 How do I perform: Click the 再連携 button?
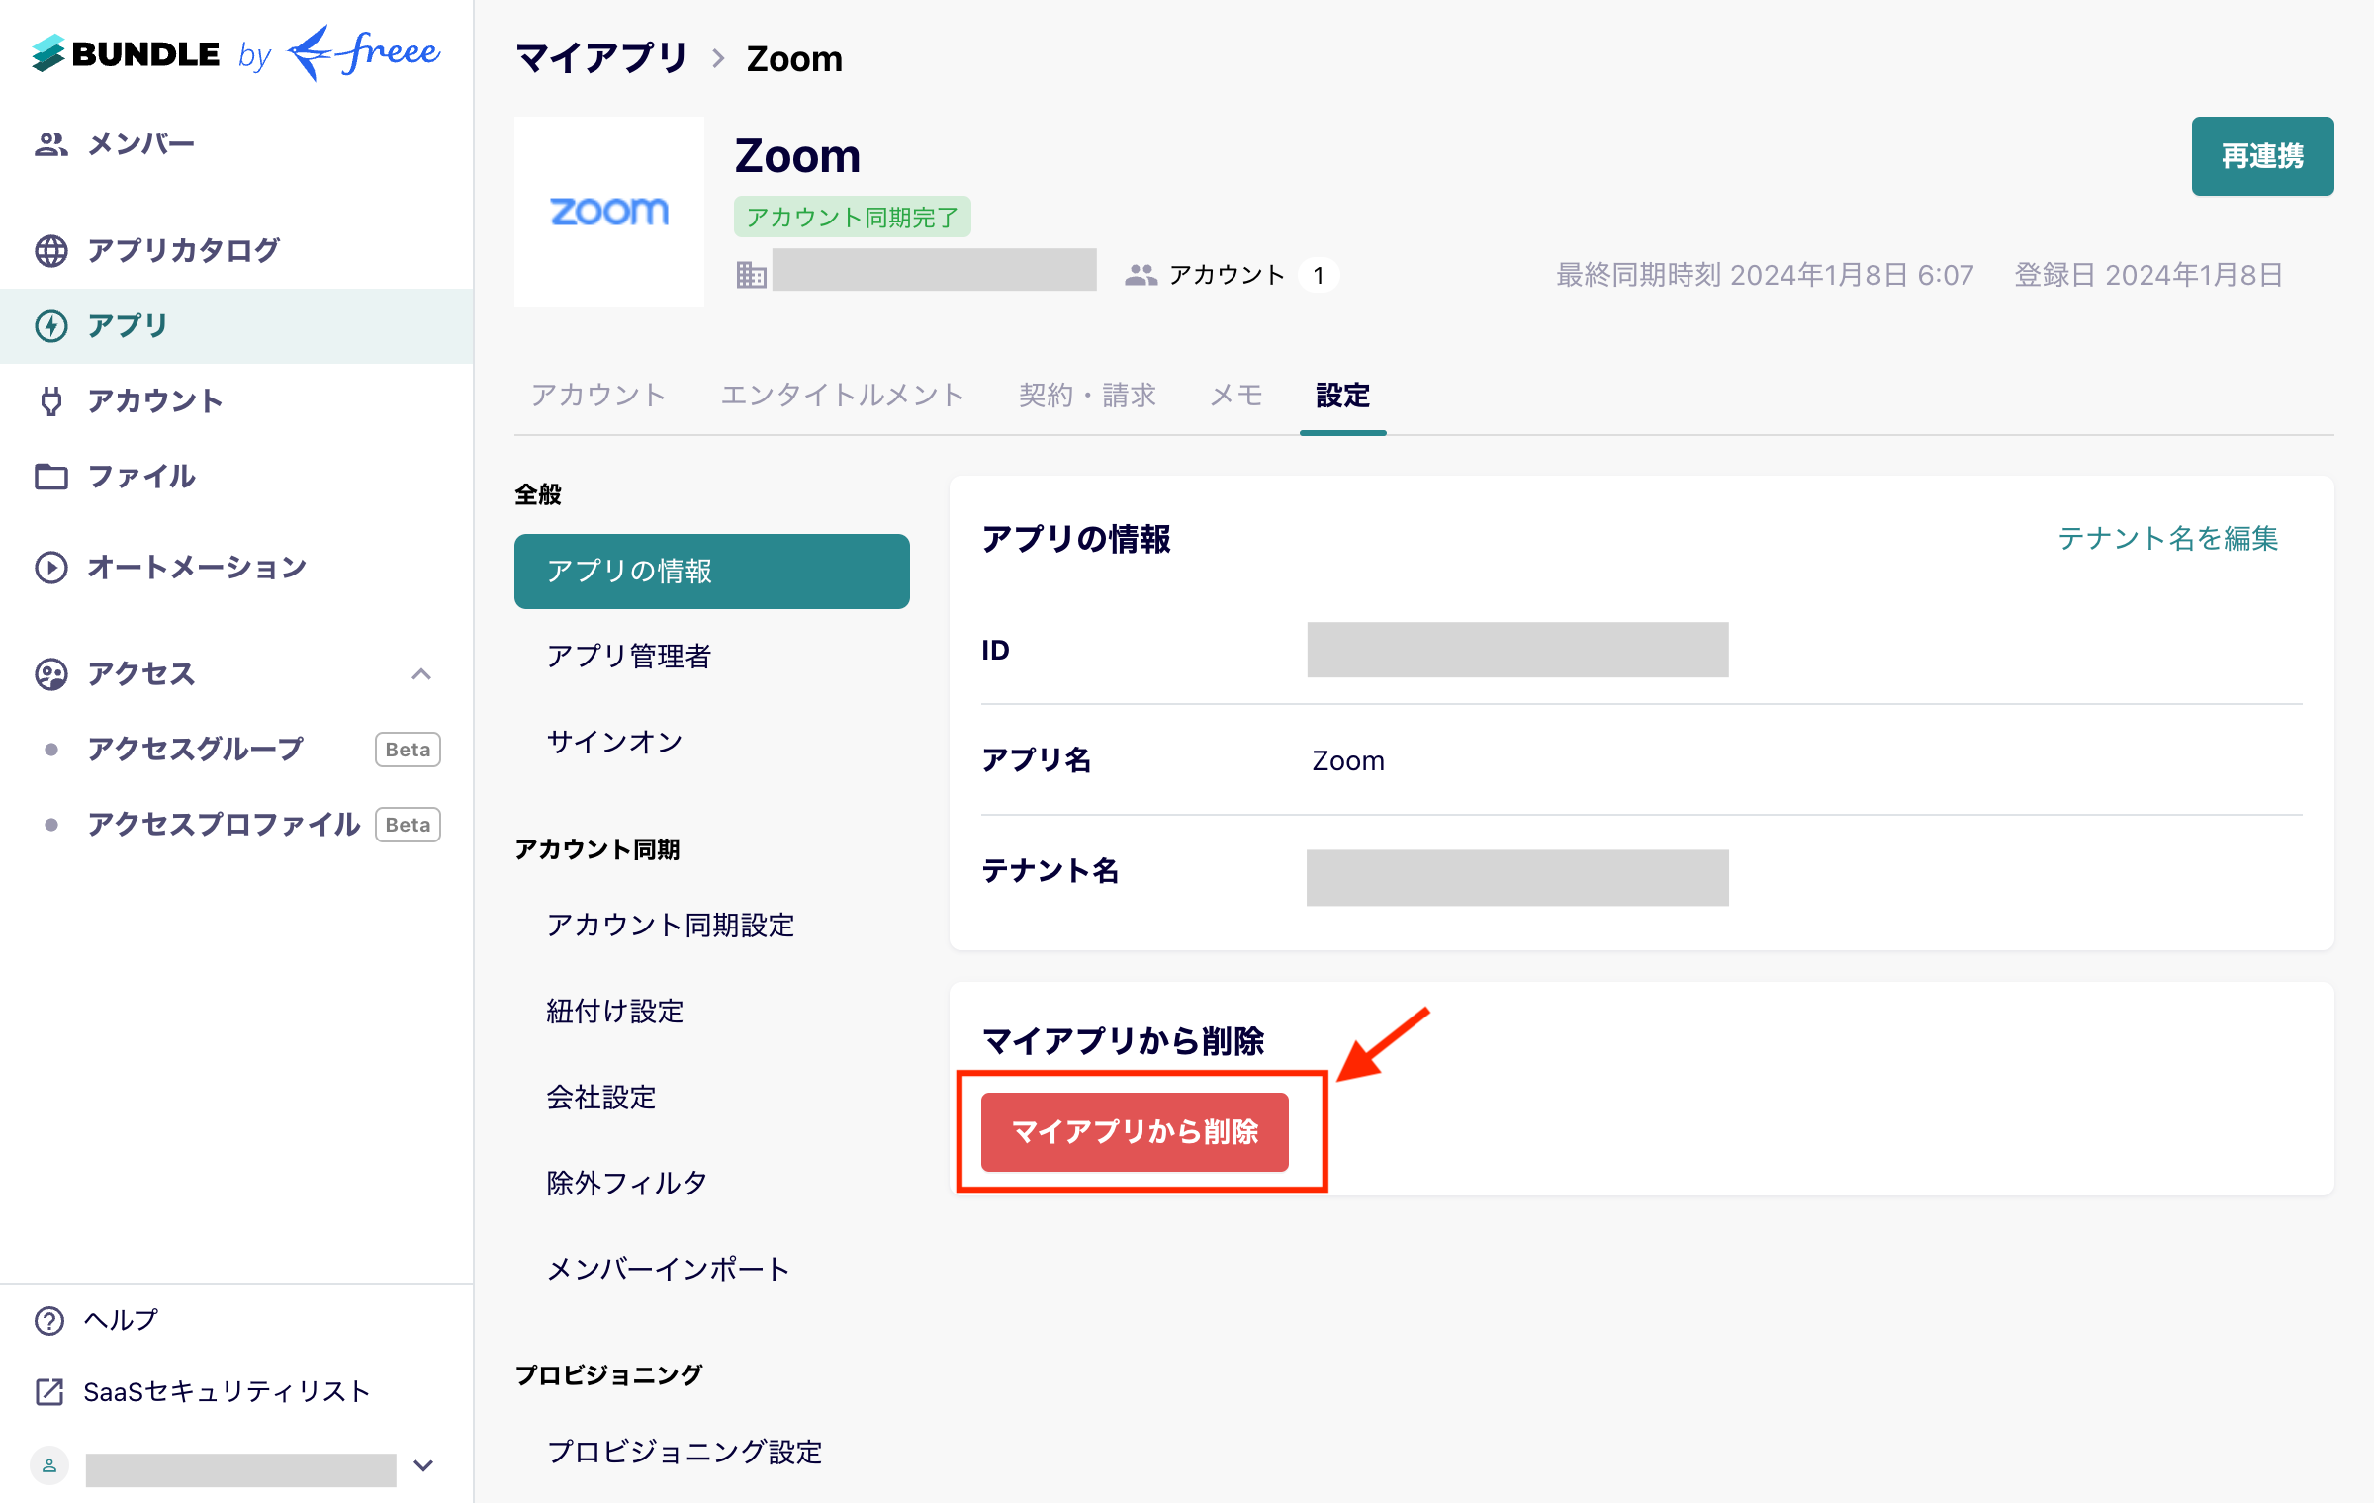2262,156
